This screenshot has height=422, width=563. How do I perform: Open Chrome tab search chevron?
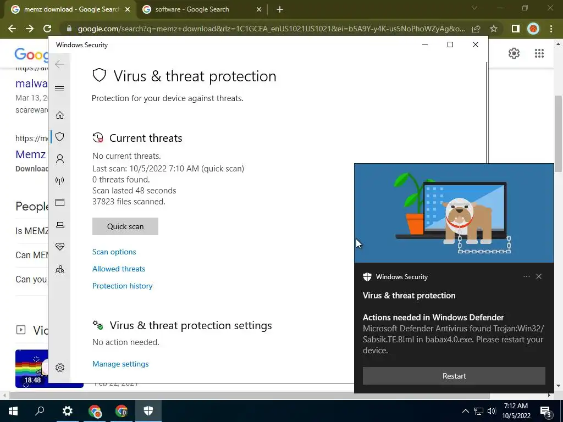coord(474,8)
